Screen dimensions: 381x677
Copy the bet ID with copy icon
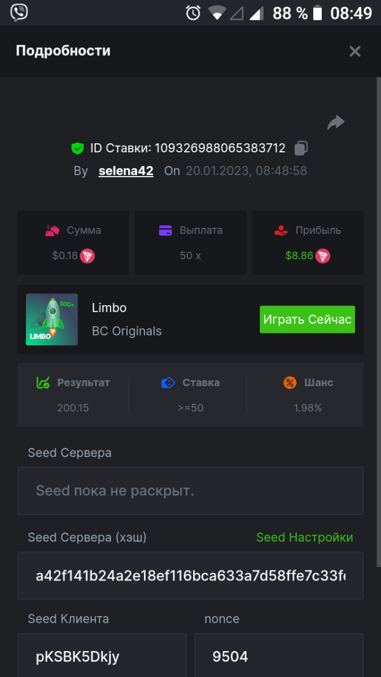(301, 148)
